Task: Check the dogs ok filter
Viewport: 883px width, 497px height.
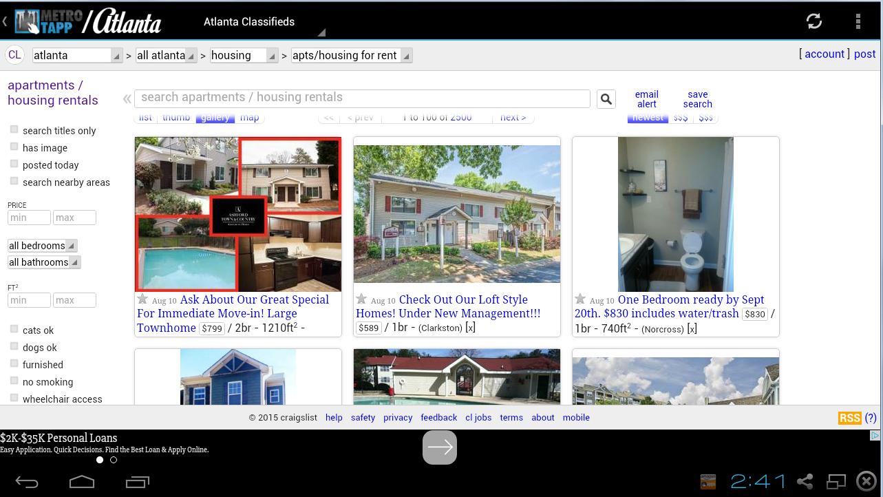Action: 14,346
